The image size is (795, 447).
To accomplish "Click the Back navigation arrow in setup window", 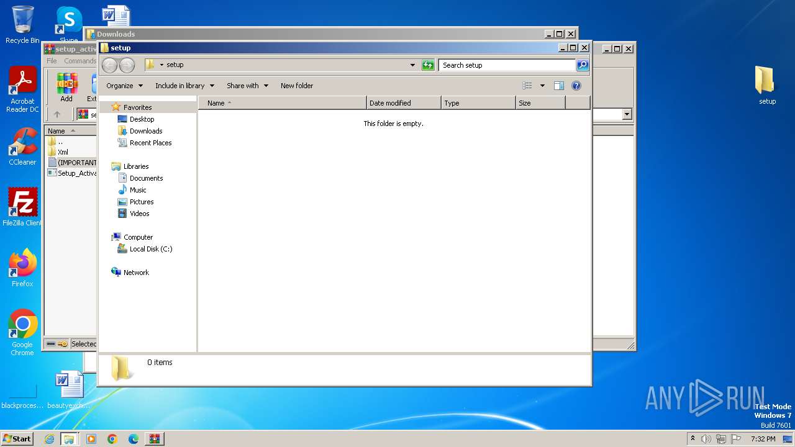I will (109, 65).
